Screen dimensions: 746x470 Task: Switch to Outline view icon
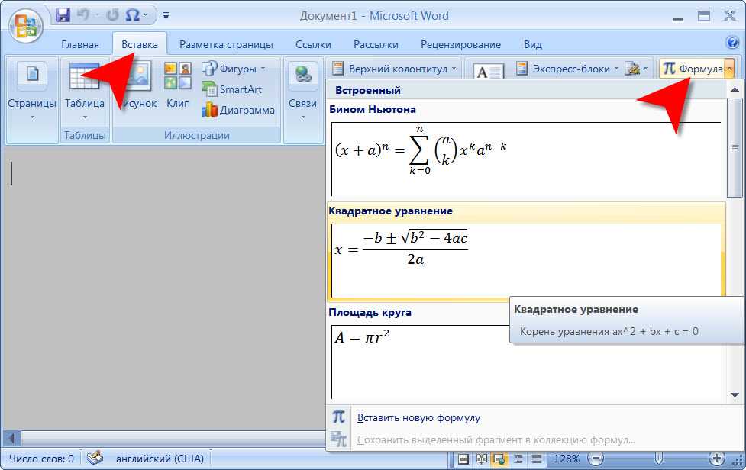[518, 459]
